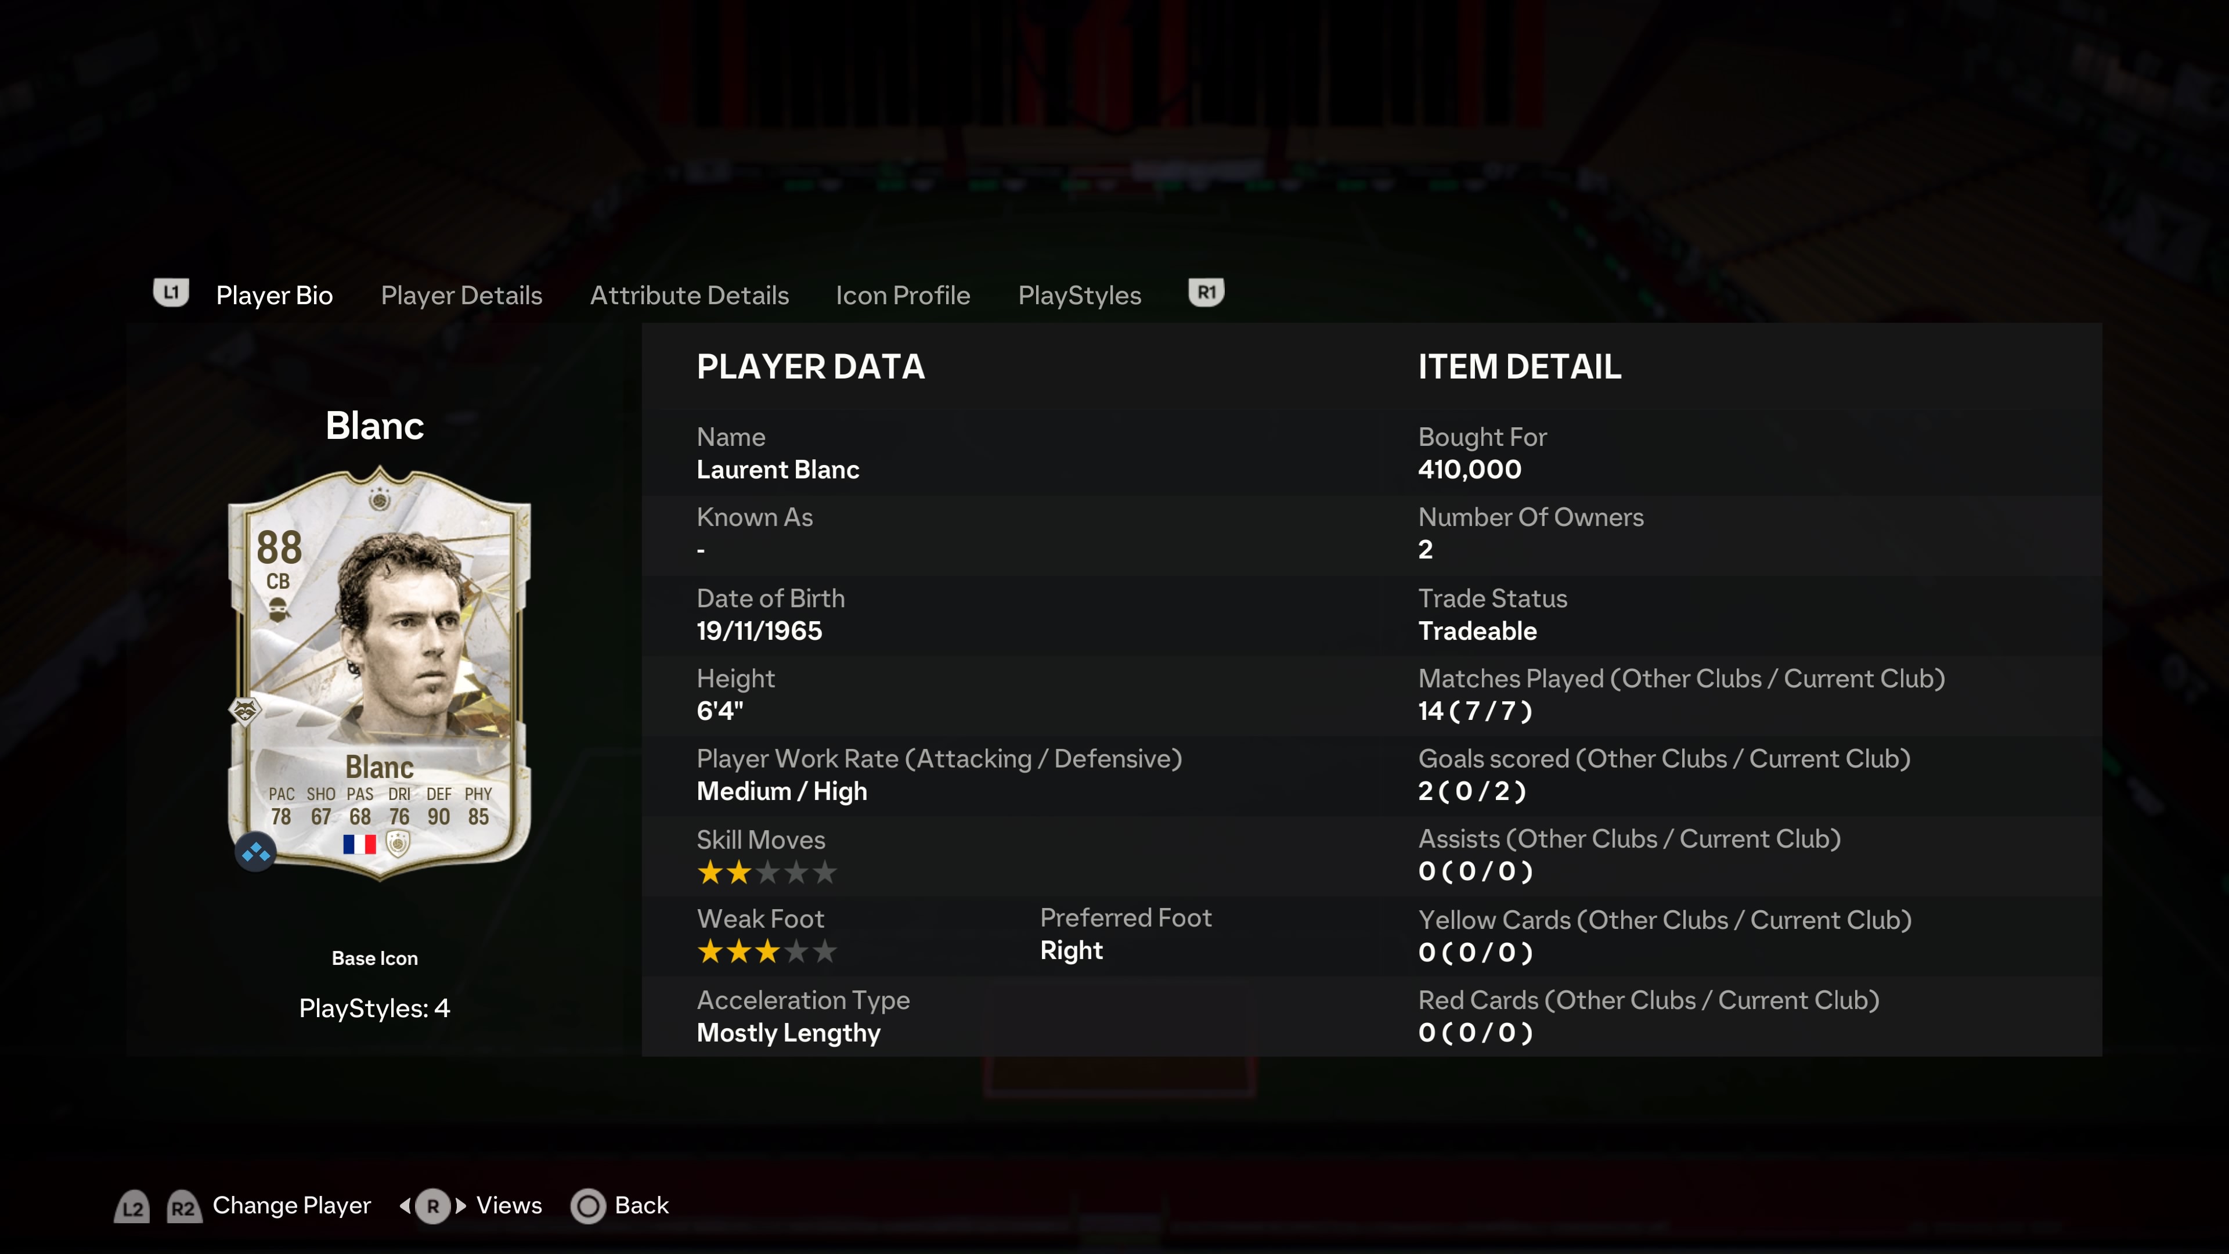Click the Back label
The height and width of the screenshot is (1254, 2229).
click(x=641, y=1205)
